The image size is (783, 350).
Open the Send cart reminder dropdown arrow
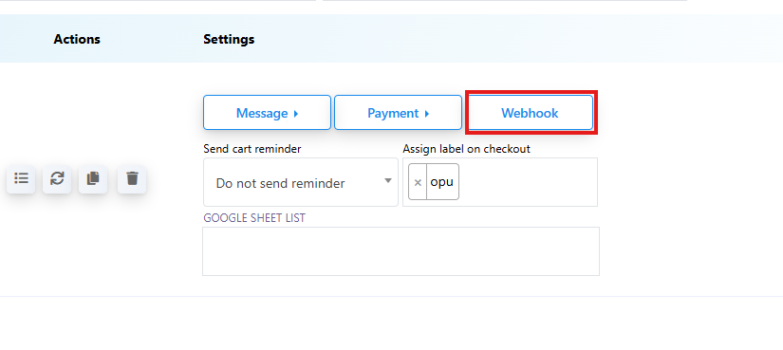388,181
